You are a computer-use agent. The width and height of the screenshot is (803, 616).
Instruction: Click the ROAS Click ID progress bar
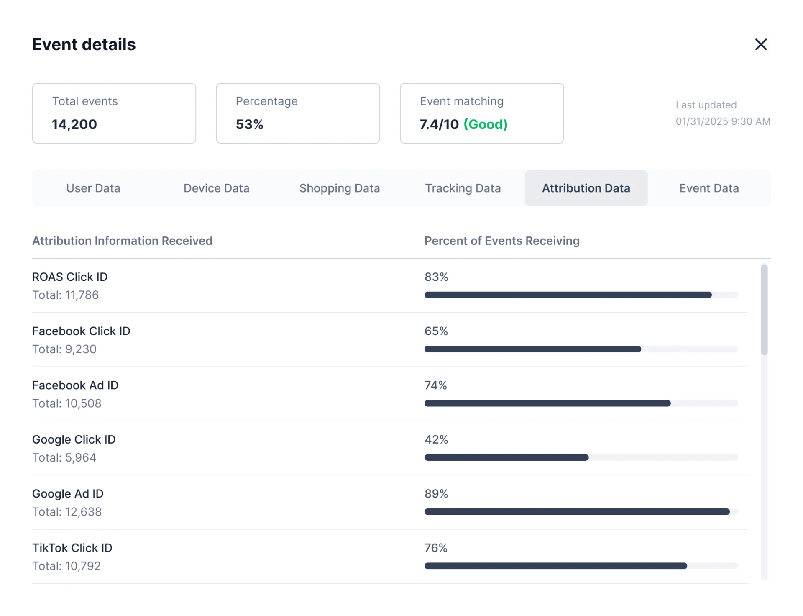click(581, 295)
